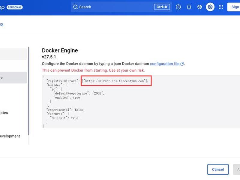The width and height of the screenshot is (240, 180).
Task: Click the "experimental": false line
Action: point(65,110)
